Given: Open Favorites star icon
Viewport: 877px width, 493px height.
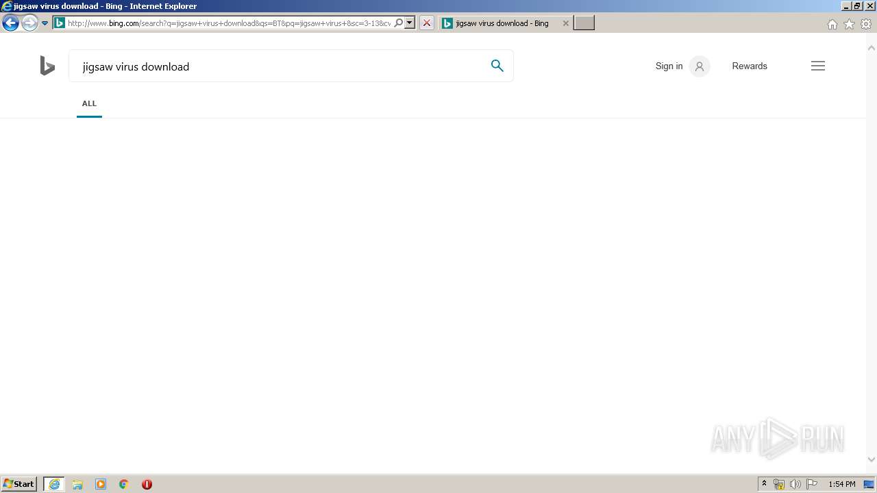Looking at the screenshot, I should point(849,24).
